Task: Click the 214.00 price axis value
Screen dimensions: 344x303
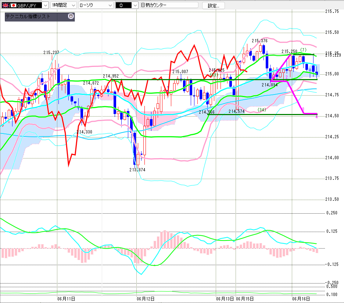Action: coord(332,158)
